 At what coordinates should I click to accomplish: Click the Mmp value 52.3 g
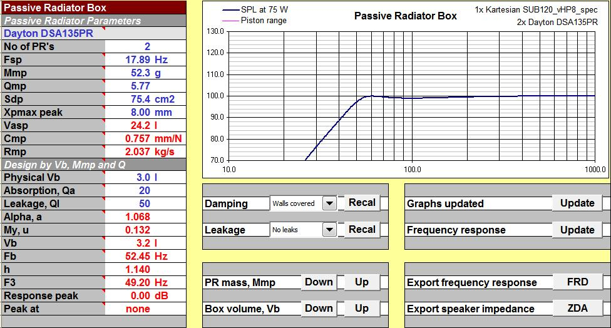pos(146,73)
